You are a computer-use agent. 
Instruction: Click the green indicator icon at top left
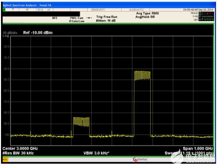pyautogui.click(x=4, y=10)
